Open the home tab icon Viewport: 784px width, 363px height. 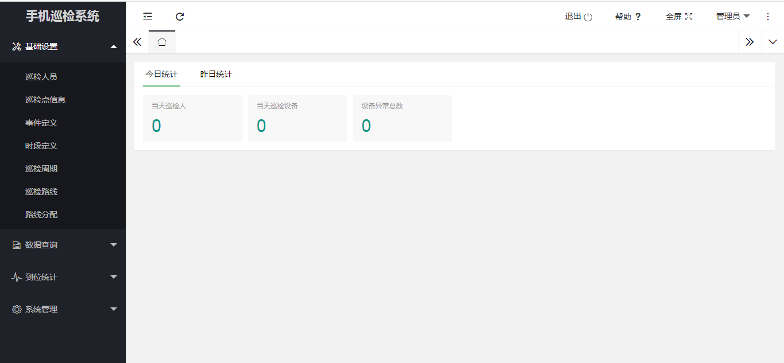pos(162,42)
